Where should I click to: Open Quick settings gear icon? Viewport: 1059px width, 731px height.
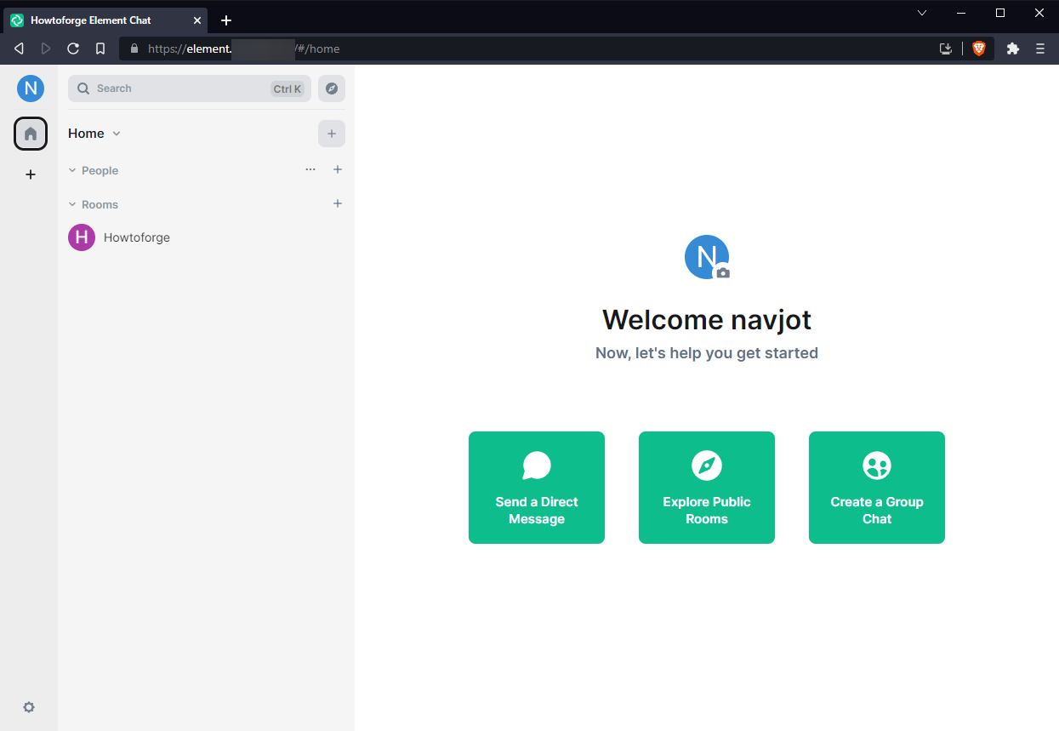click(29, 707)
